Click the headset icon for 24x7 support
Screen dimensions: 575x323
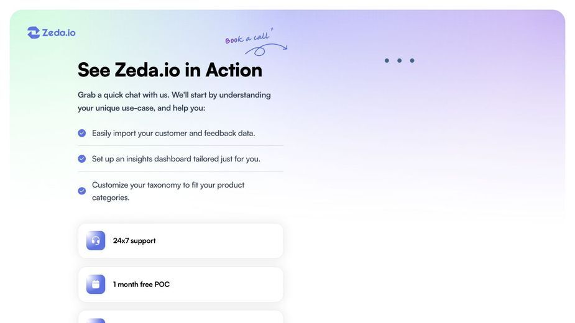pyautogui.click(x=96, y=240)
